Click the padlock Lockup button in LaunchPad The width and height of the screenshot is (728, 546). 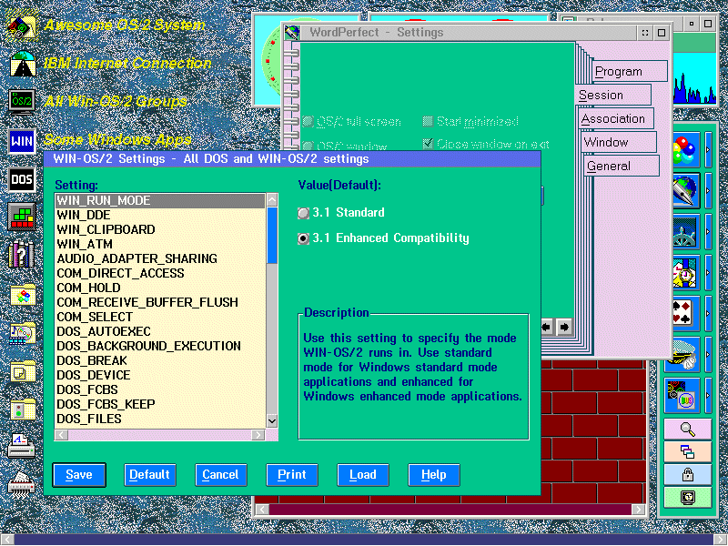tap(688, 474)
